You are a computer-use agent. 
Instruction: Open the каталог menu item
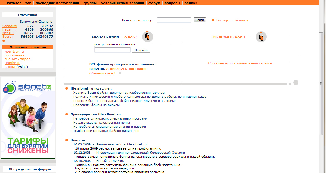point(14,3)
